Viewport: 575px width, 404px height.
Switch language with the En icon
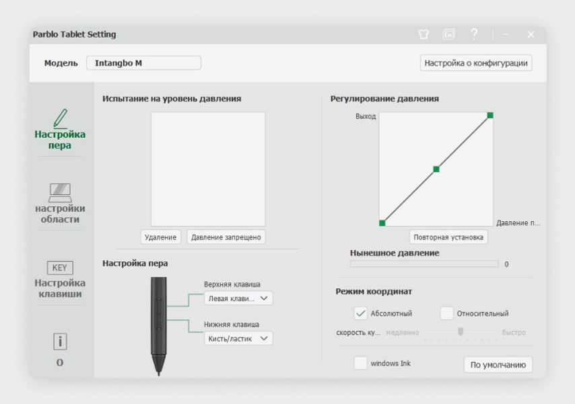point(448,34)
